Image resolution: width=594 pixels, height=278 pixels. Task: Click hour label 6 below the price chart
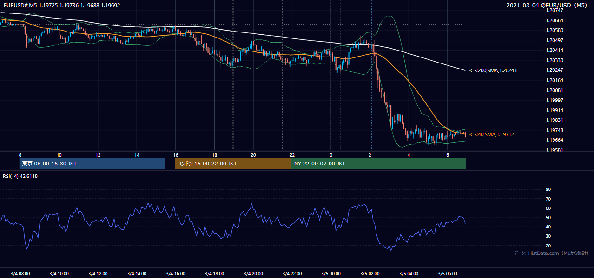(x=447, y=155)
